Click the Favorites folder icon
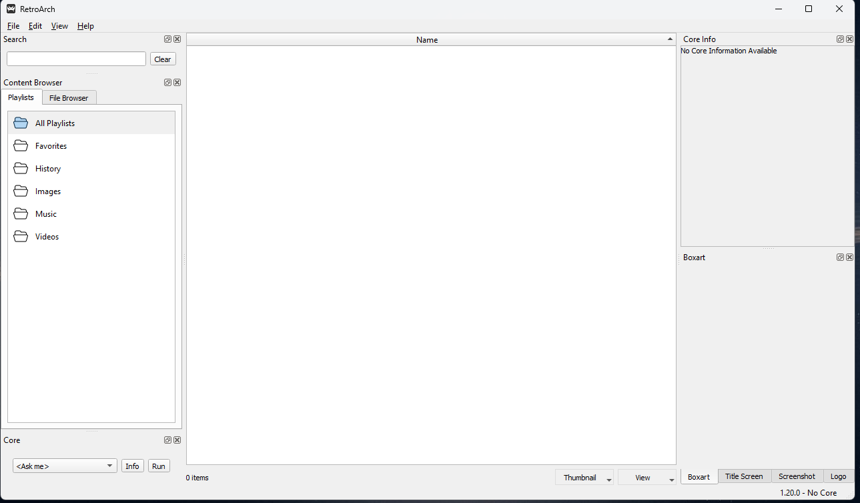 [x=21, y=146]
